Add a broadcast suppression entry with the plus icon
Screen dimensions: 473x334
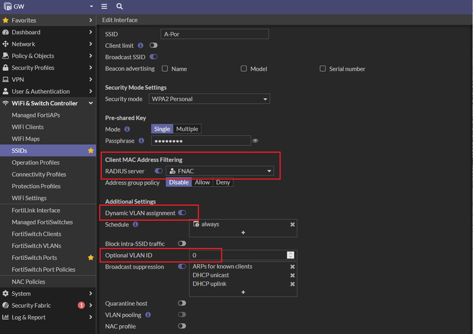click(243, 292)
